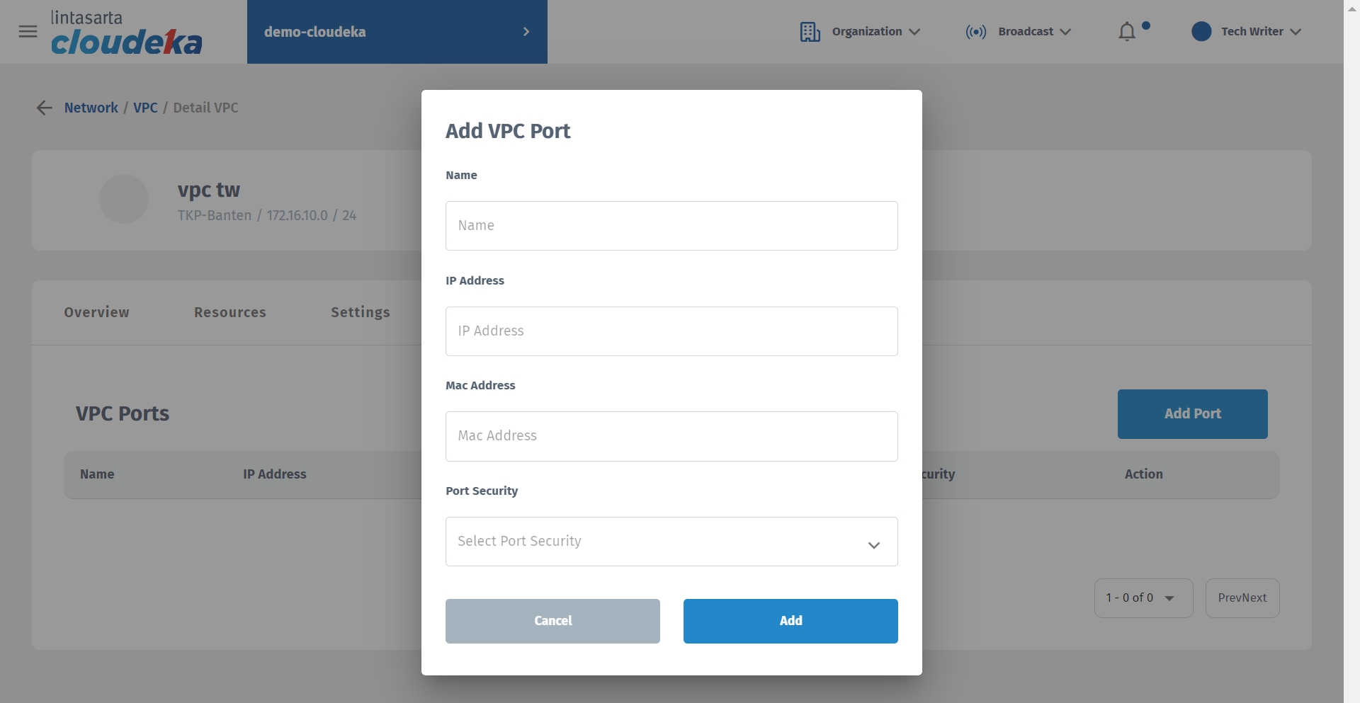Focus the Mac Address input field
This screenshot has height=703, width=1360.
(671, 436)
